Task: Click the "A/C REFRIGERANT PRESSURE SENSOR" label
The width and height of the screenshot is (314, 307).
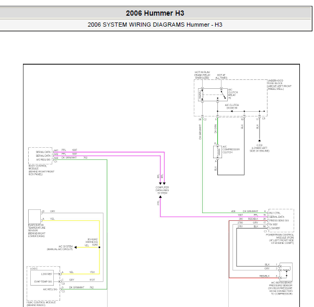Action: pos(281,284)
